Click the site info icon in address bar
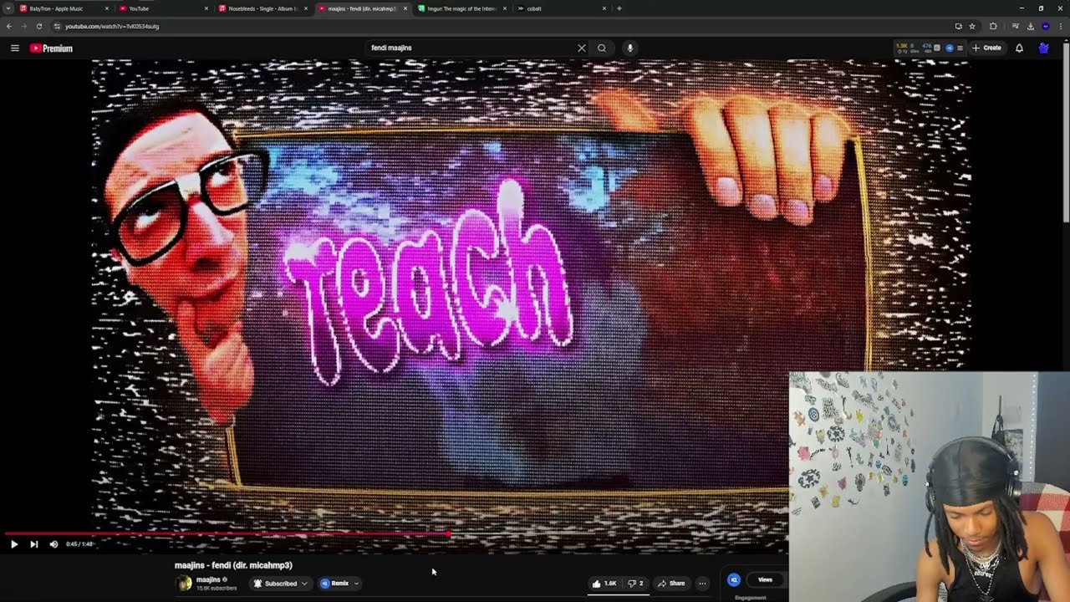This screenshot has height=602, width=1070. coord(57,26)
